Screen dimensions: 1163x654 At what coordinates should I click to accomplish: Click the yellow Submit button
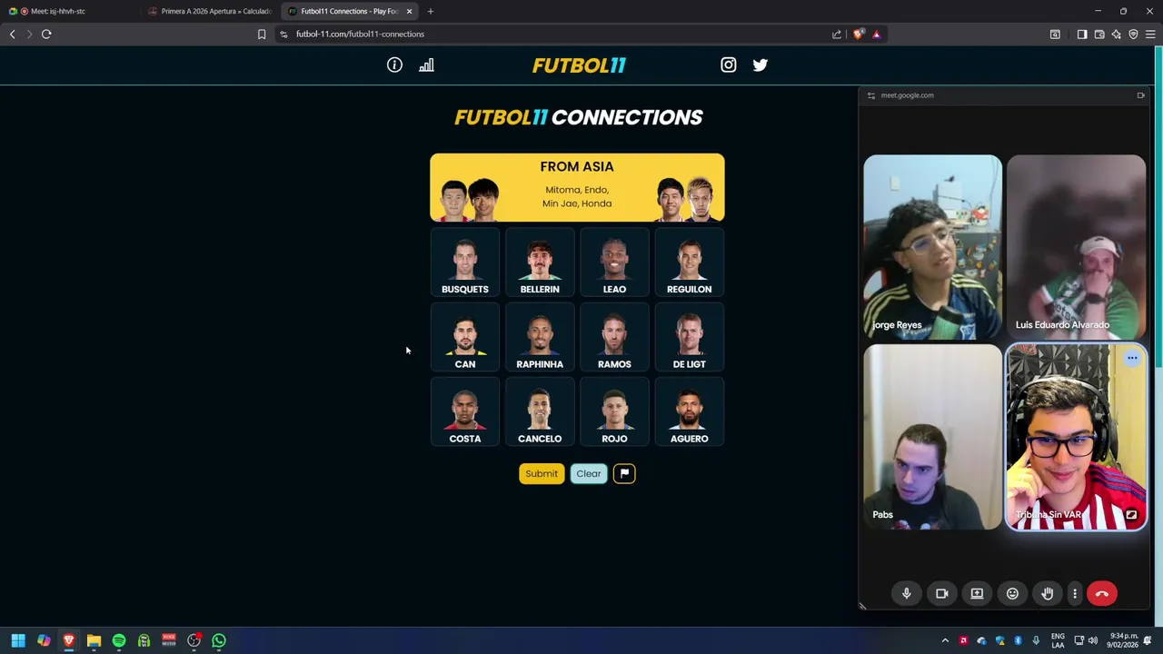(542, 473)
